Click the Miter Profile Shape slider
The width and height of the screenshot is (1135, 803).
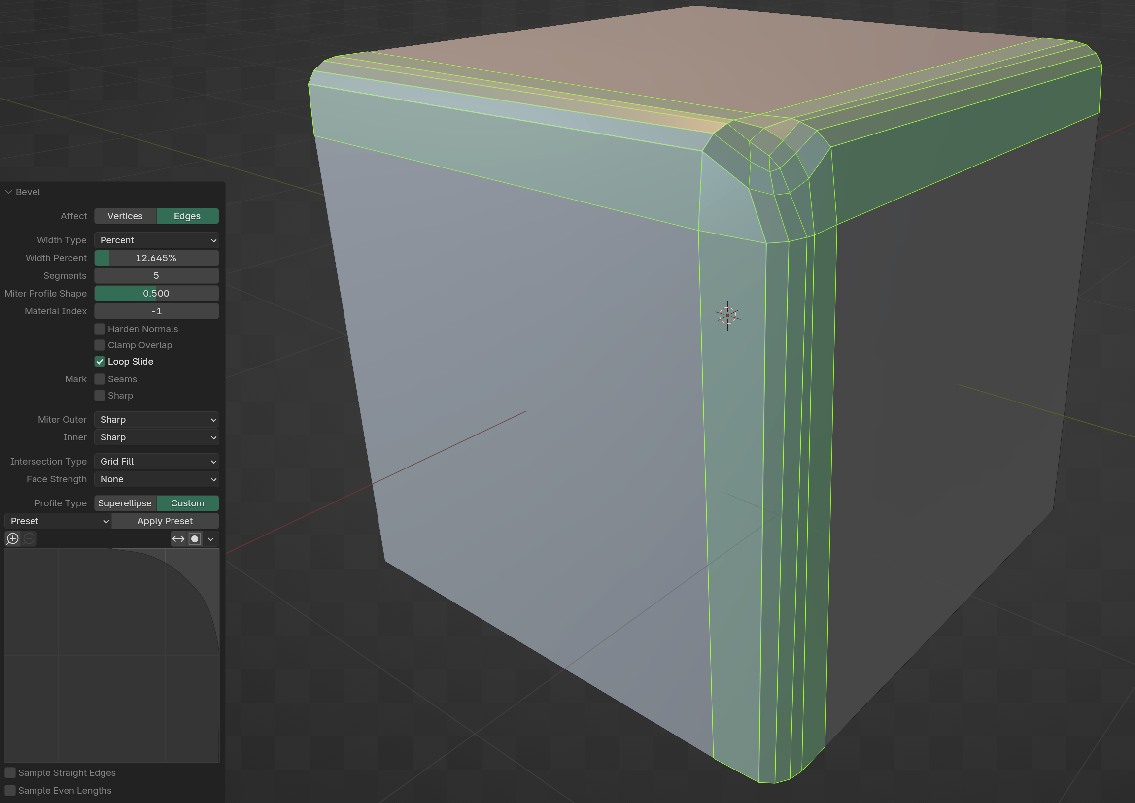tap(156, 293)
